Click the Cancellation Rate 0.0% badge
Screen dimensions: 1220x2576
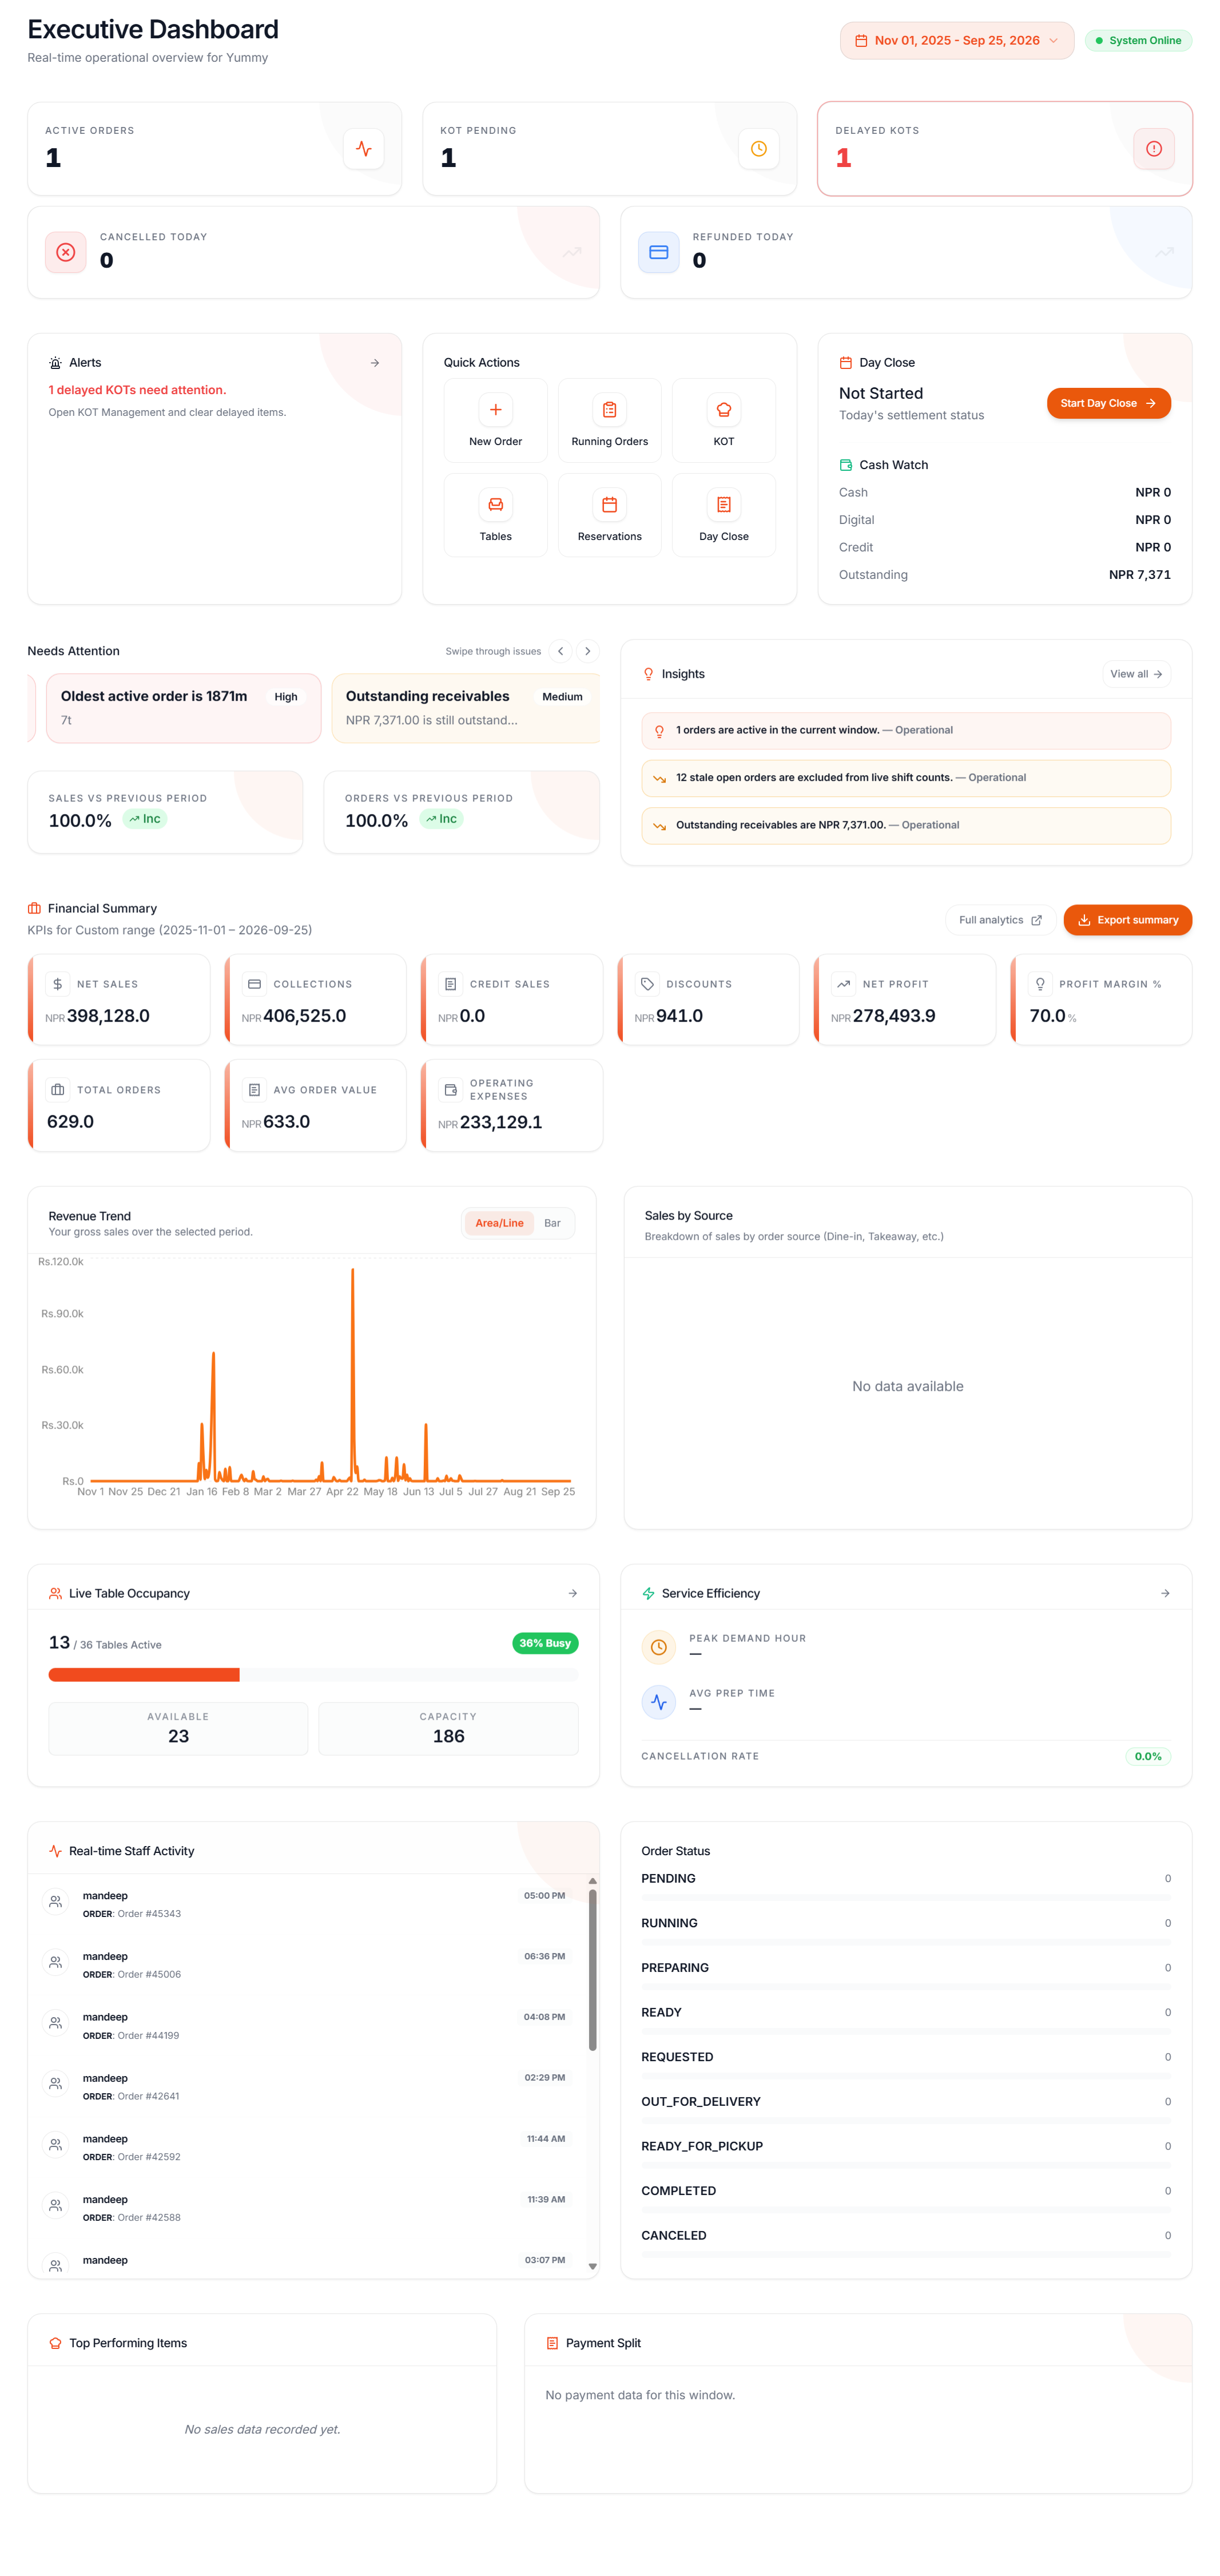tap(1148, 1756)
